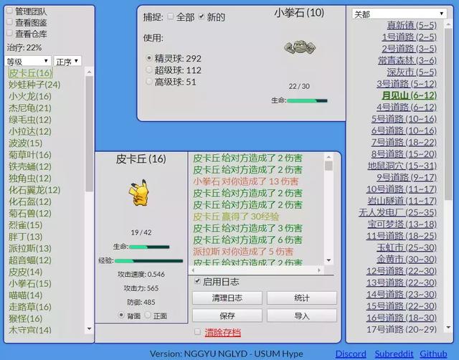Pick the 高级球 radio option
The height and width of the screenshot is (360, 459).
149,81
